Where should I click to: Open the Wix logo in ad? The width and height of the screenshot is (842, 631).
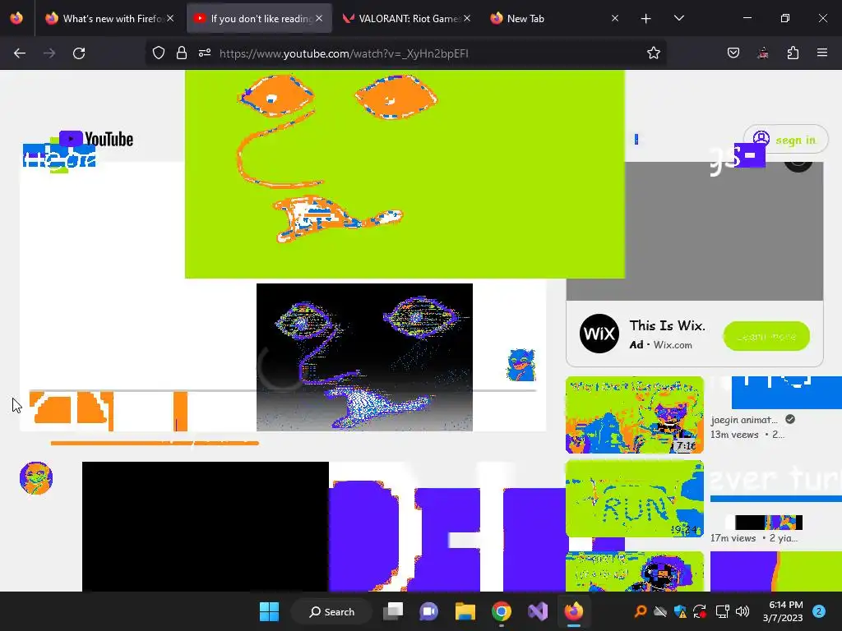599,334
